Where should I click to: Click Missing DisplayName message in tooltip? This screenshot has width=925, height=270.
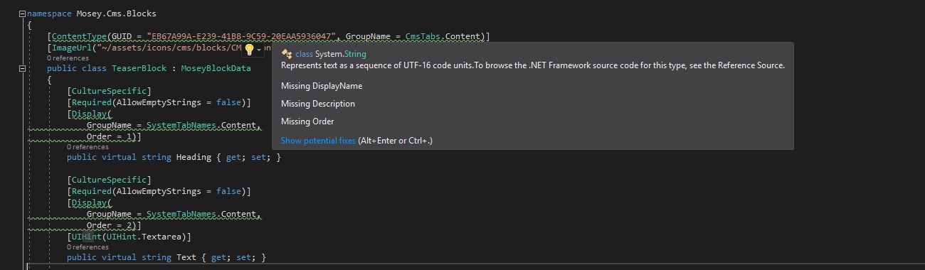(x=322, y=86)
